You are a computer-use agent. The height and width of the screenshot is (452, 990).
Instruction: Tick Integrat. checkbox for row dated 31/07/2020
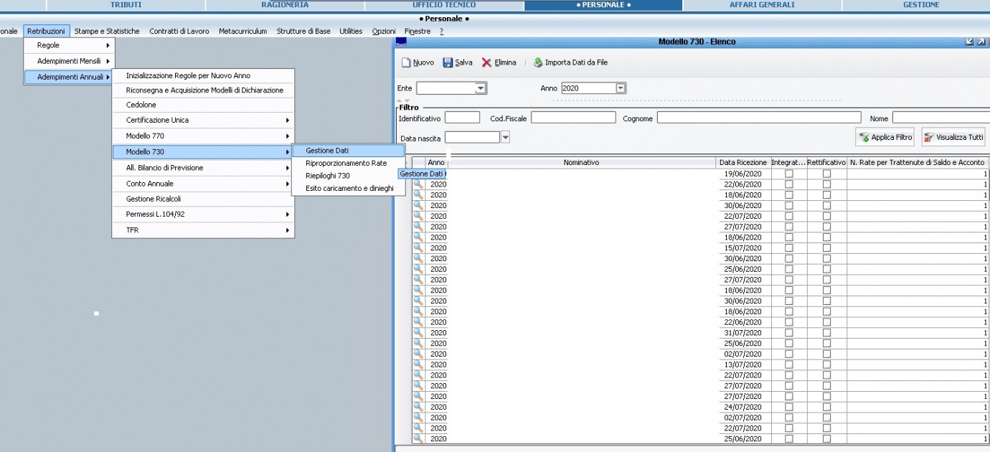coord(789,333)
